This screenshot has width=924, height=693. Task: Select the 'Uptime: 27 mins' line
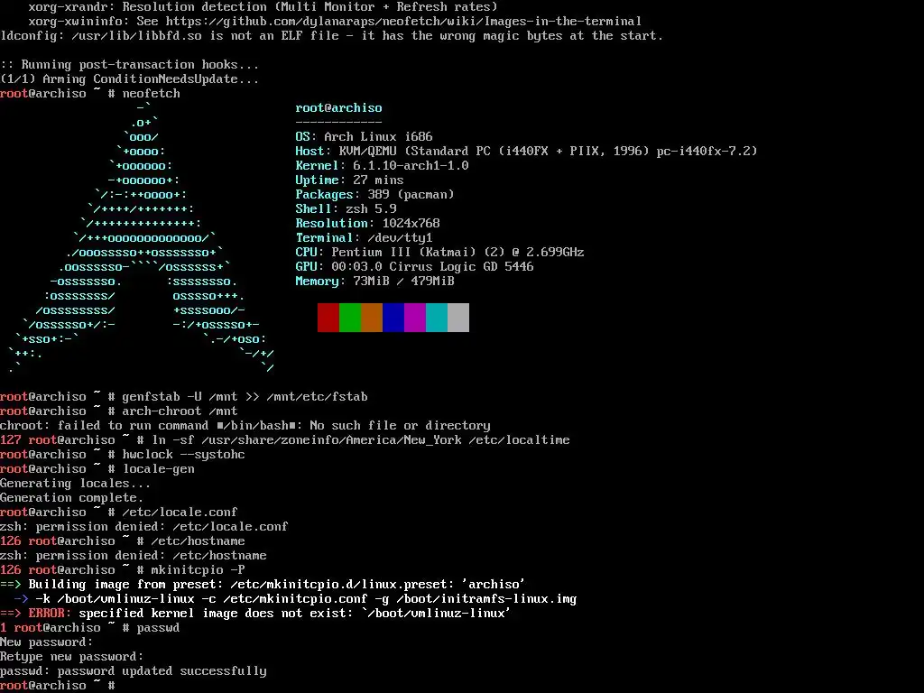pyautogui.click(x=349, y=180)
